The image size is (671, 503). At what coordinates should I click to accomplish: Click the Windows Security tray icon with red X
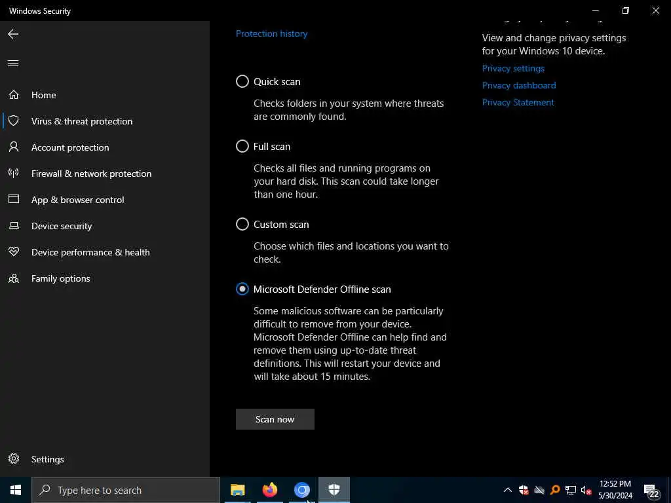tap(524, 490)
